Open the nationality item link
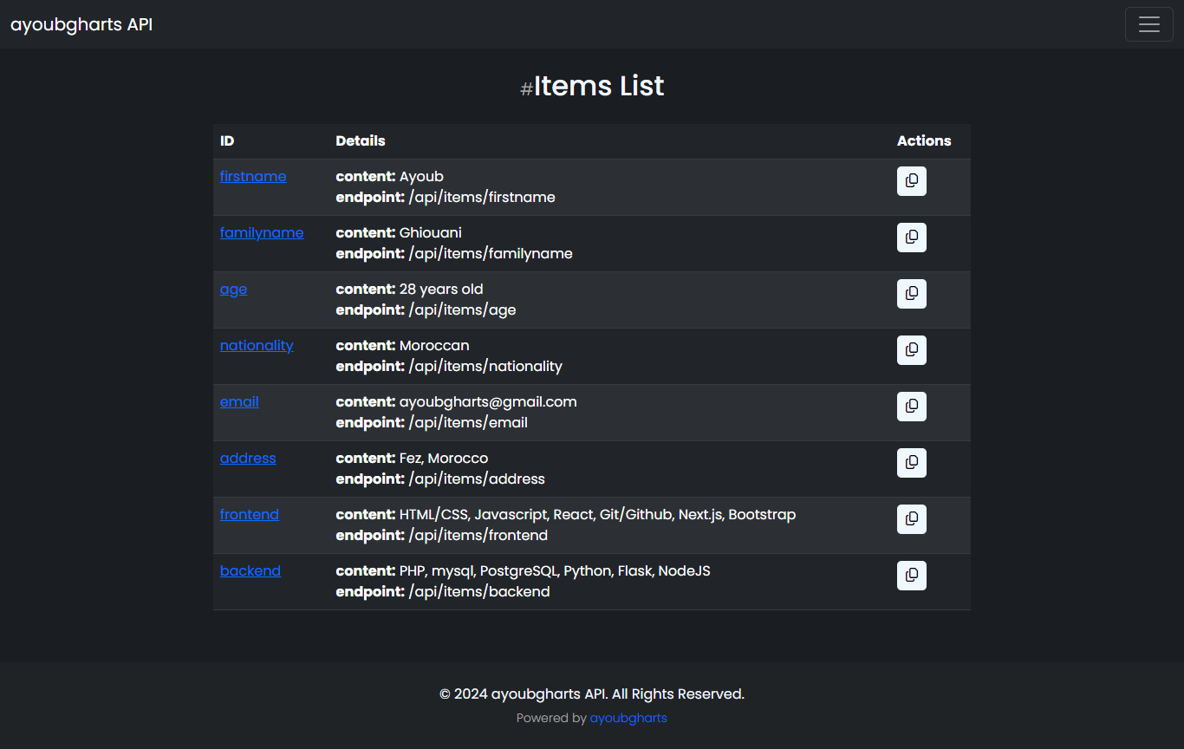Screen dimensions: 1184x749 (257, 345)
